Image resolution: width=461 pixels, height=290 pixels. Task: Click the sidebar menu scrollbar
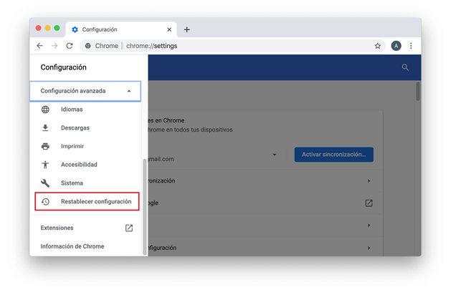pyautogui.click(x=145, y=207)
